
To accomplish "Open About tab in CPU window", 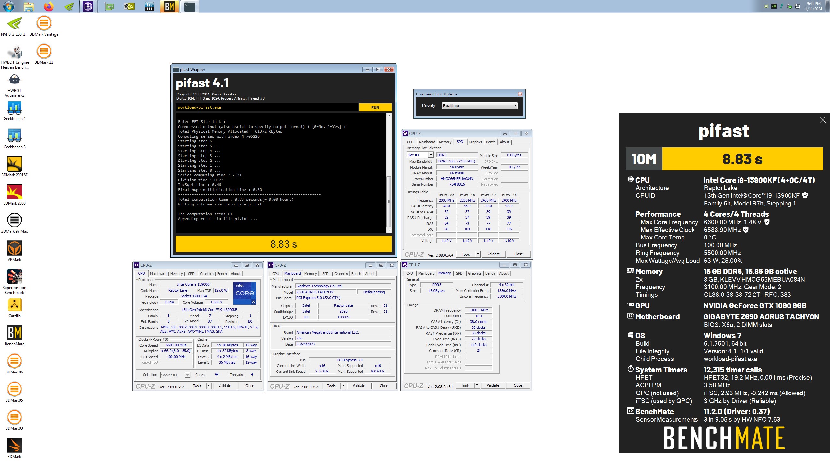I will pos(236,274).
